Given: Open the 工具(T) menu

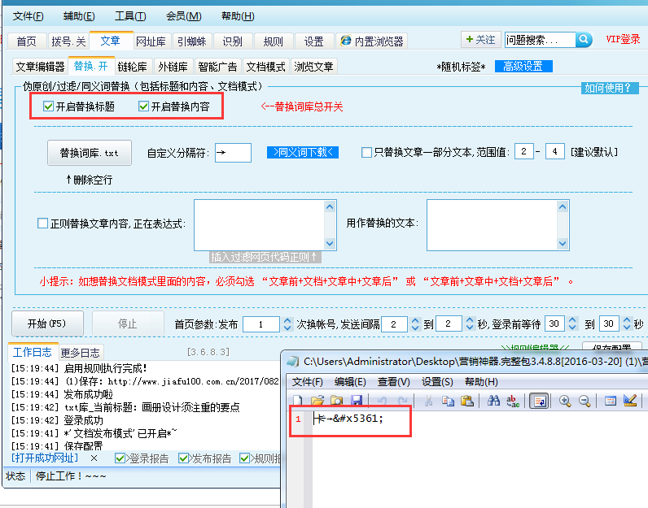Looking at the screenshot, I should coord(130,16).
